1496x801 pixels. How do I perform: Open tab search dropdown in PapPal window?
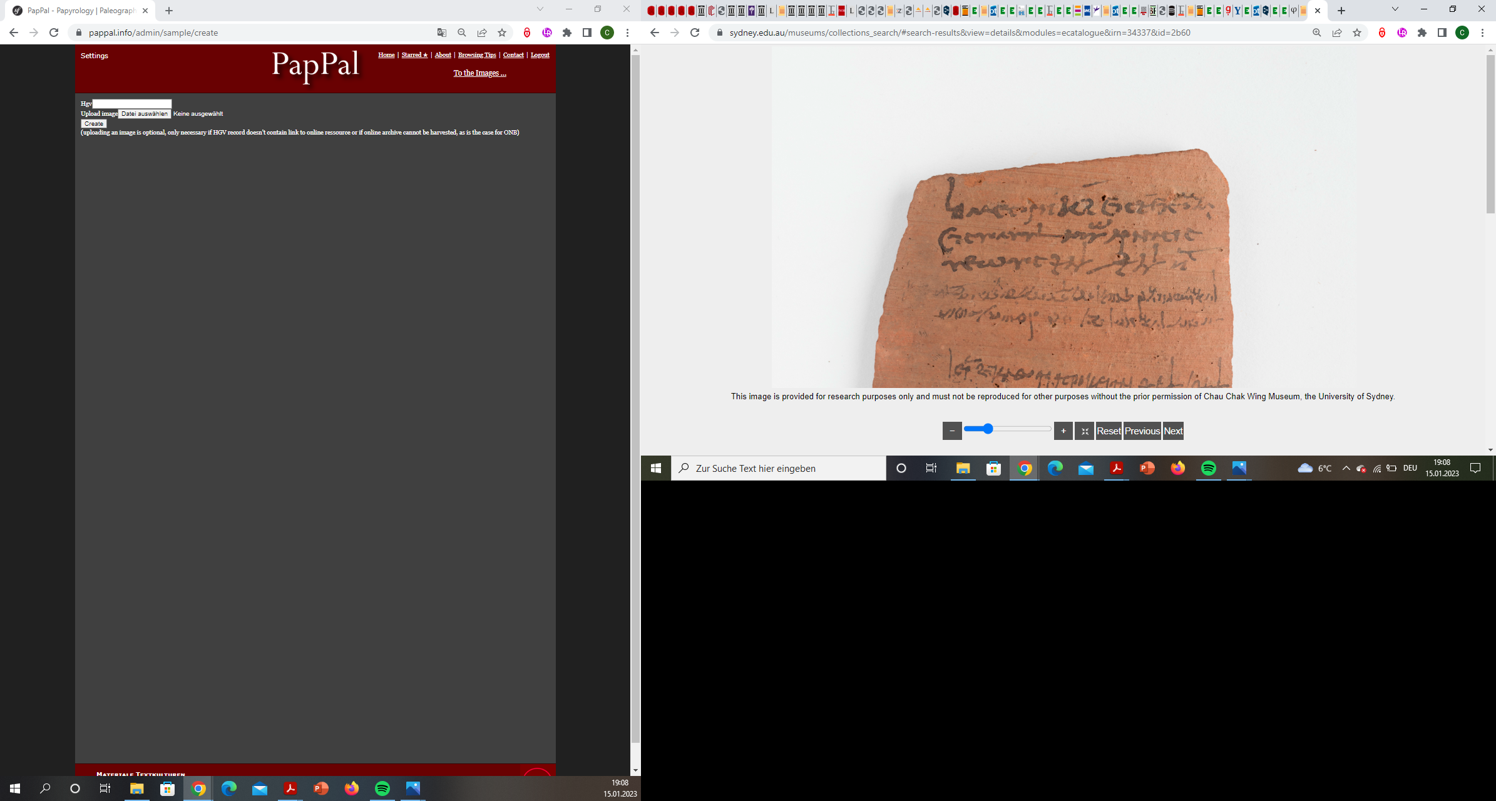(540, 9)
